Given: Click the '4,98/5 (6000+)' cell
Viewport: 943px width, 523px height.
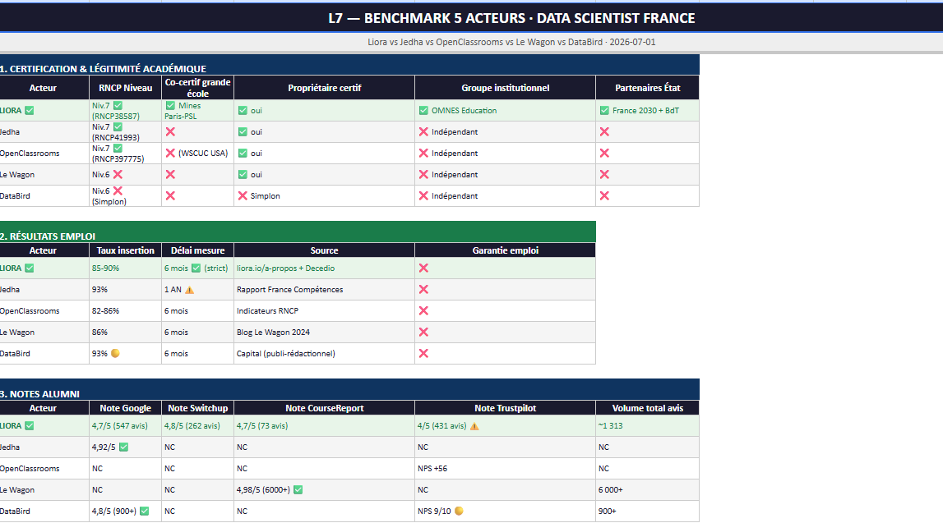Looking at the screenshot, I should tap(324, 490).
